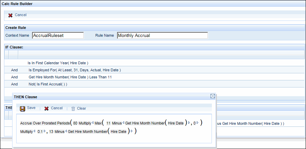Click into the Rule Name input field

pos(162,36)
